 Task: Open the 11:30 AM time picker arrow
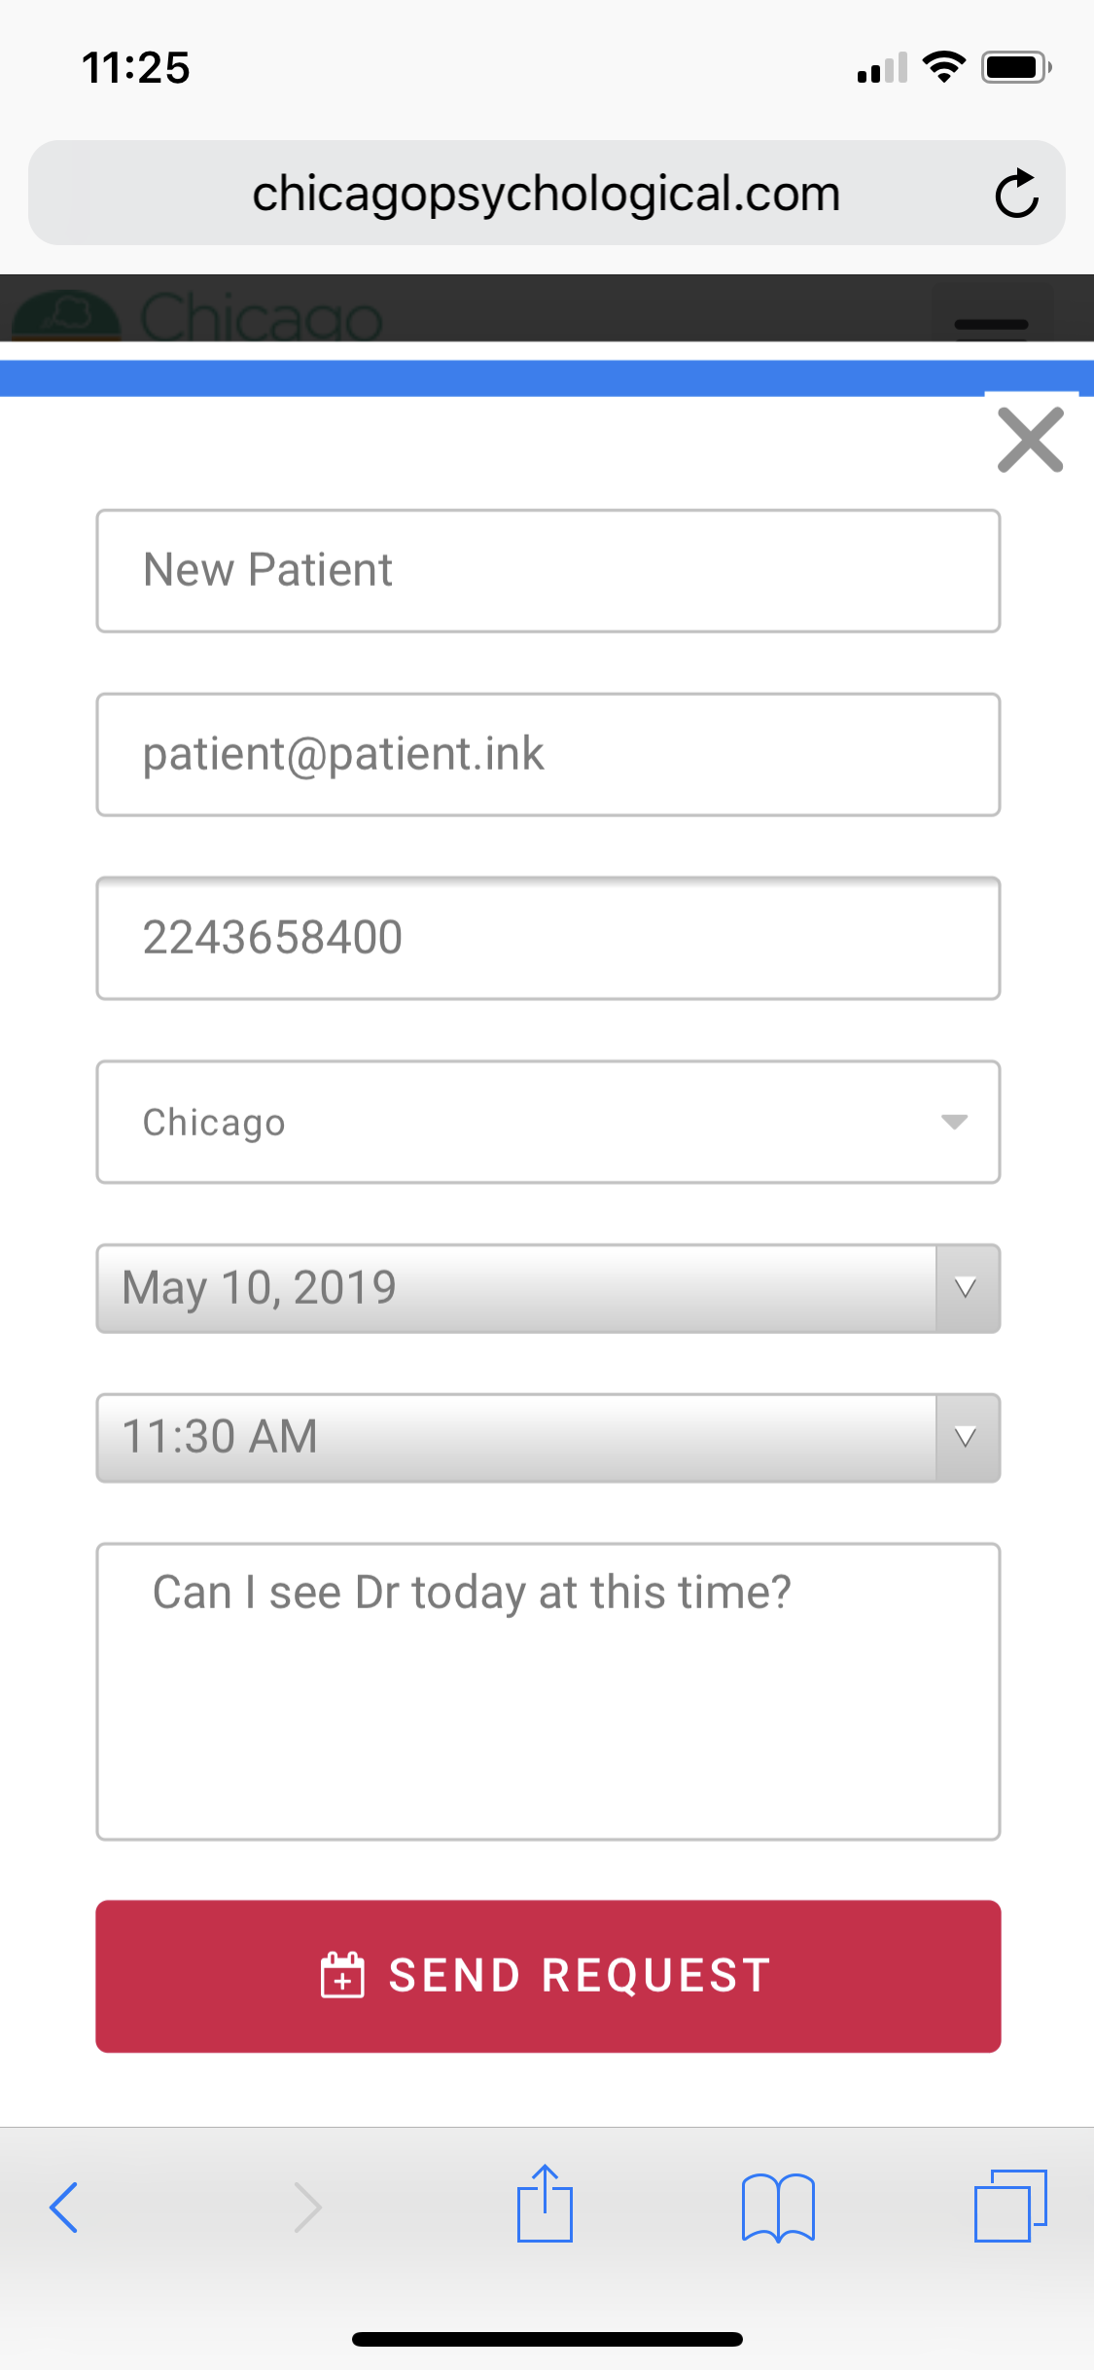coord(967,1437)
